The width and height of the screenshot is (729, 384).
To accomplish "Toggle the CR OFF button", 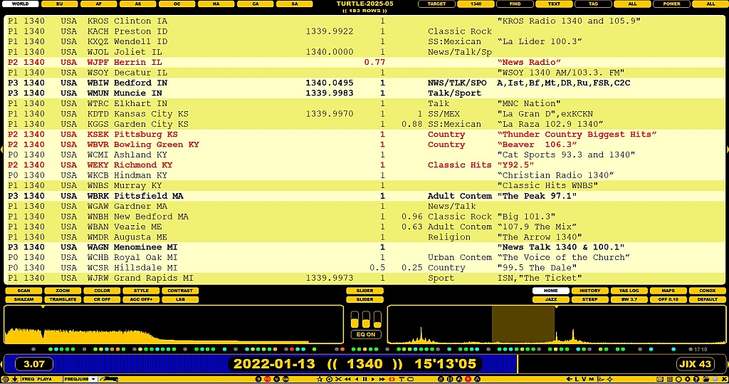I will (x=102, y=299).
